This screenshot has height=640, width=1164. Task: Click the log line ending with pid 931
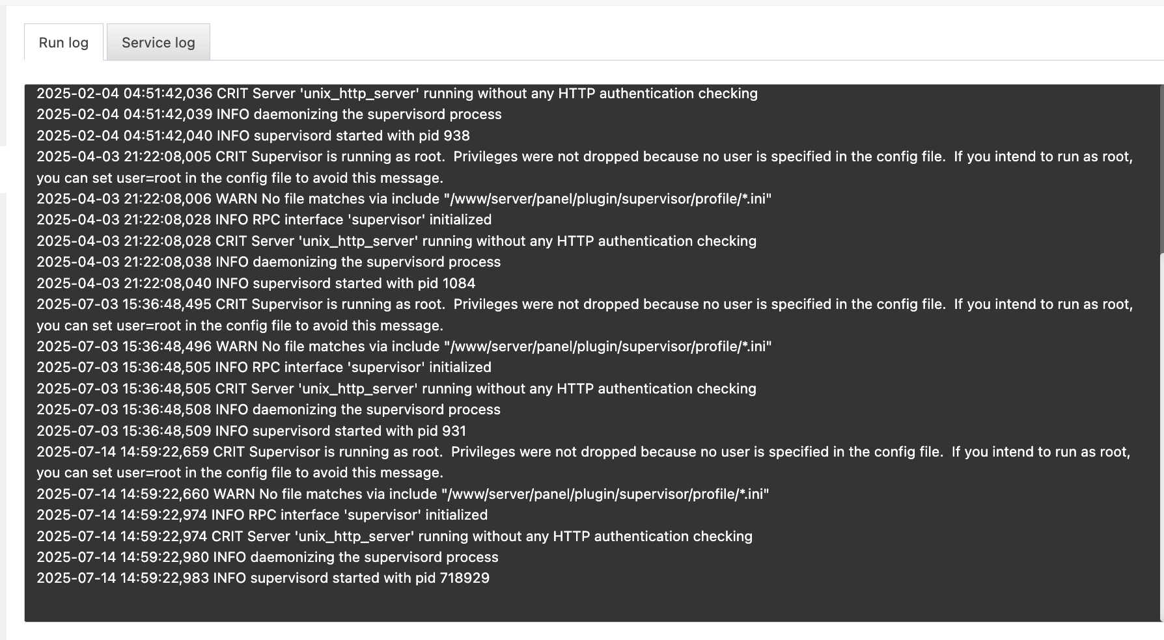coord(251,431)
